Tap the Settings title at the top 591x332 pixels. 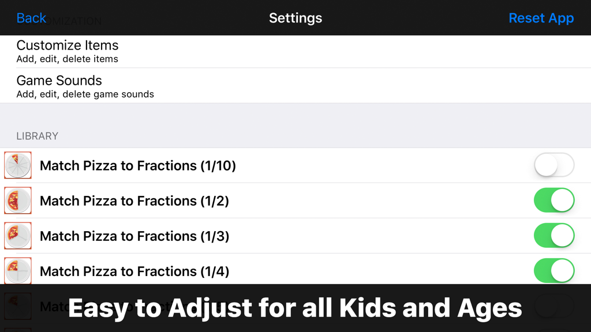(x=295, y=18)
